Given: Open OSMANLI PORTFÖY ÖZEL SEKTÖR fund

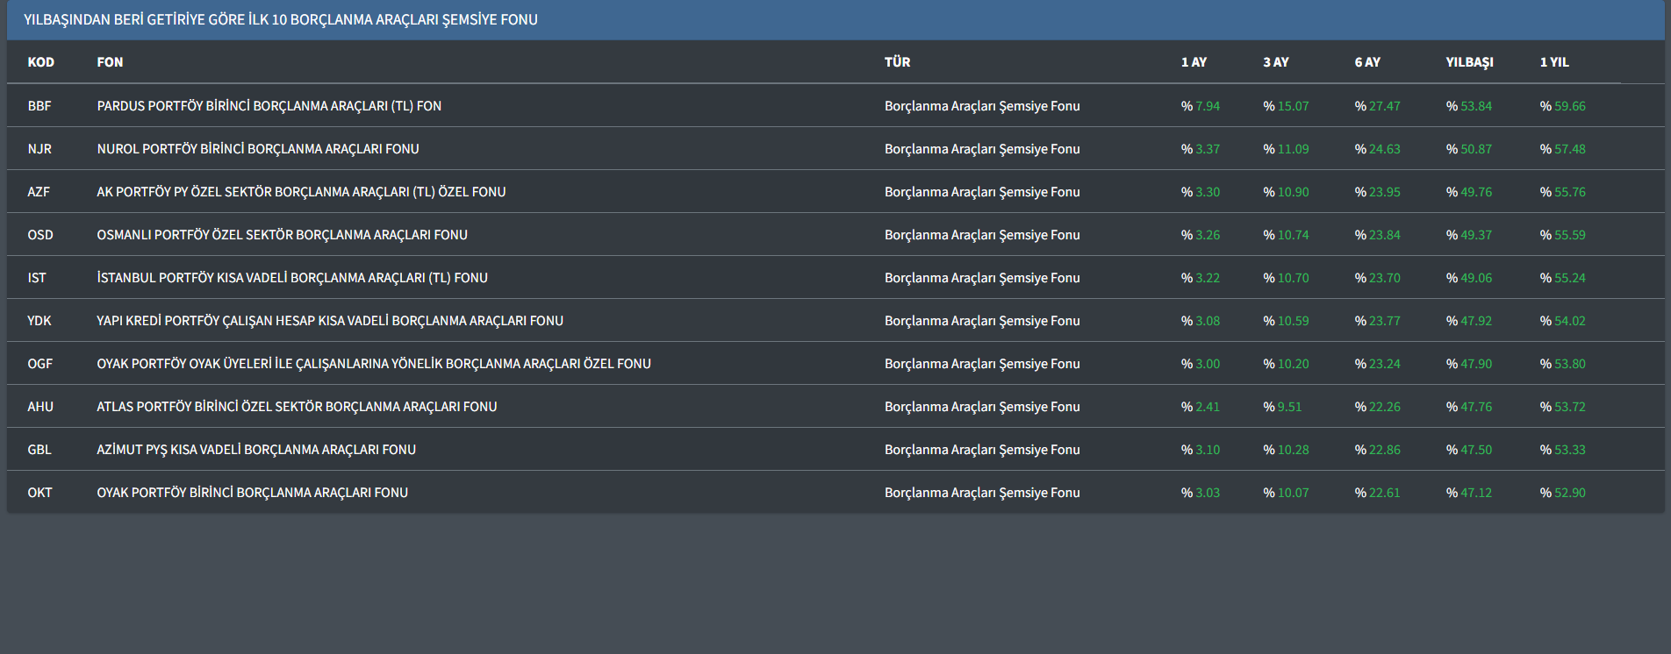Looking at the screenshot, I should 282,235.
